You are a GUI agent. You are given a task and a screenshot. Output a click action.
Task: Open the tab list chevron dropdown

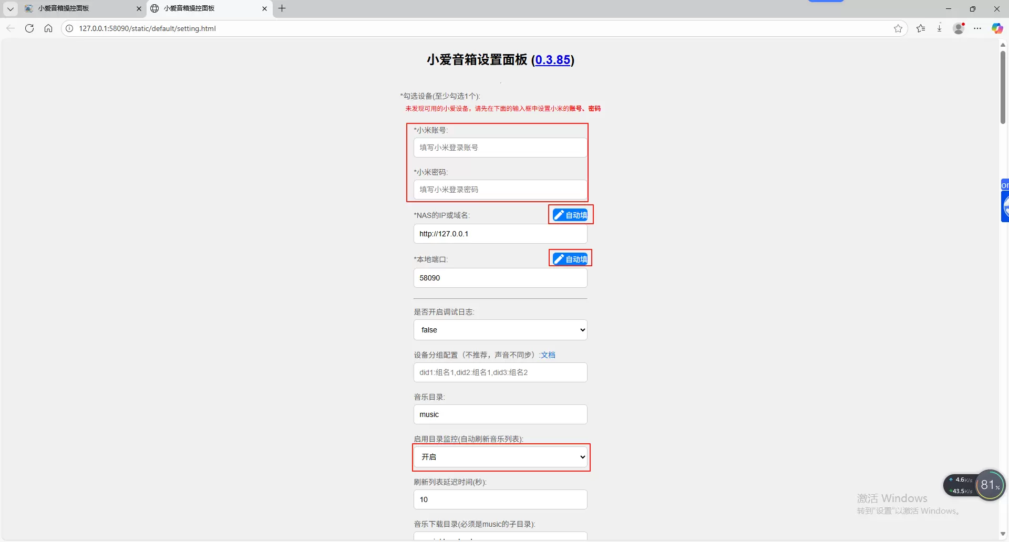coord(10,8)
